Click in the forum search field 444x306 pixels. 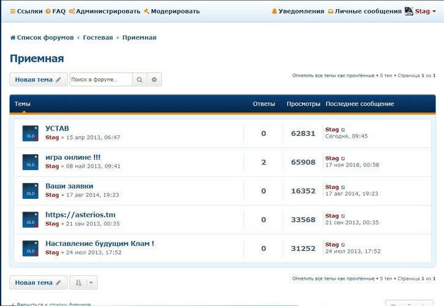(100, 80)
